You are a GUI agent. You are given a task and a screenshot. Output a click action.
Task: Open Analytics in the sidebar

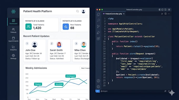coord(13,48)
